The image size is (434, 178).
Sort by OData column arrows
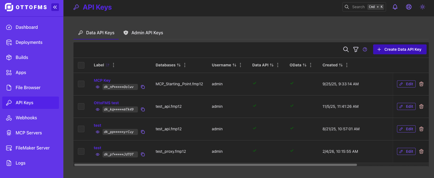[305, 65]
